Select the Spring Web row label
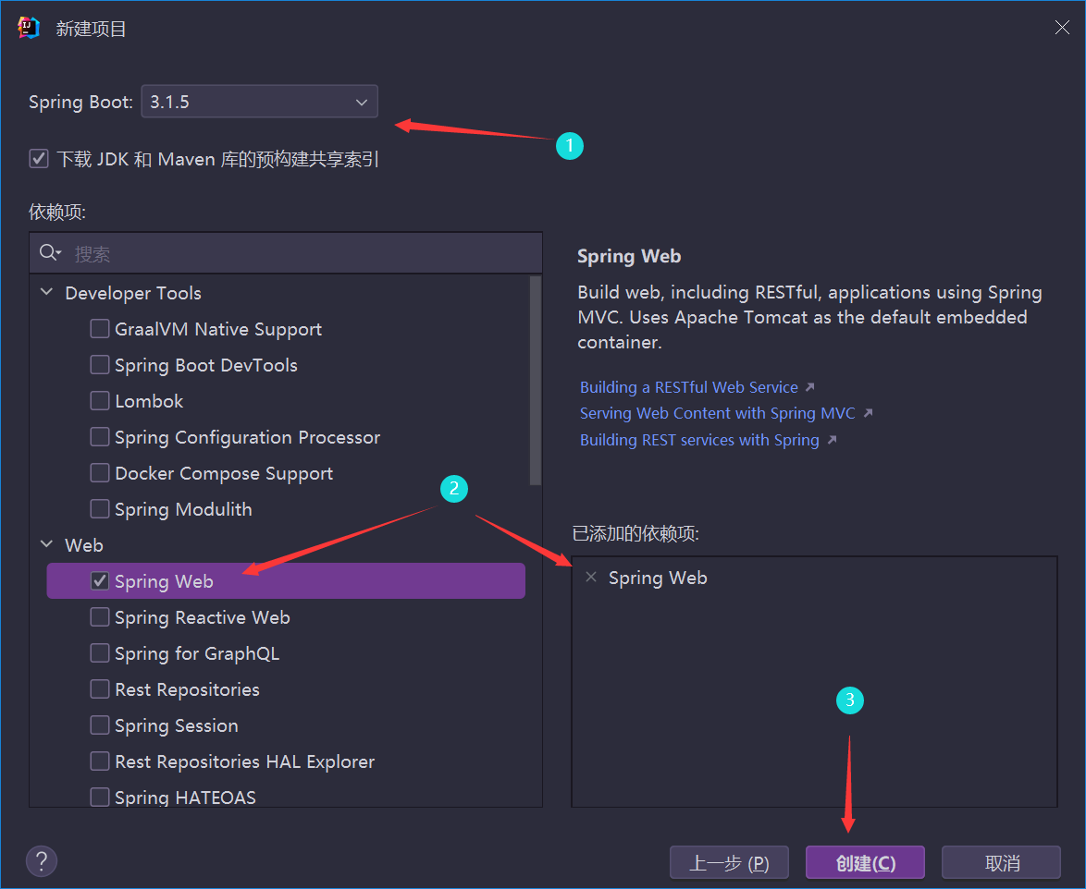This screenshot has width=1086, height=889. click(x=164, y=581)
